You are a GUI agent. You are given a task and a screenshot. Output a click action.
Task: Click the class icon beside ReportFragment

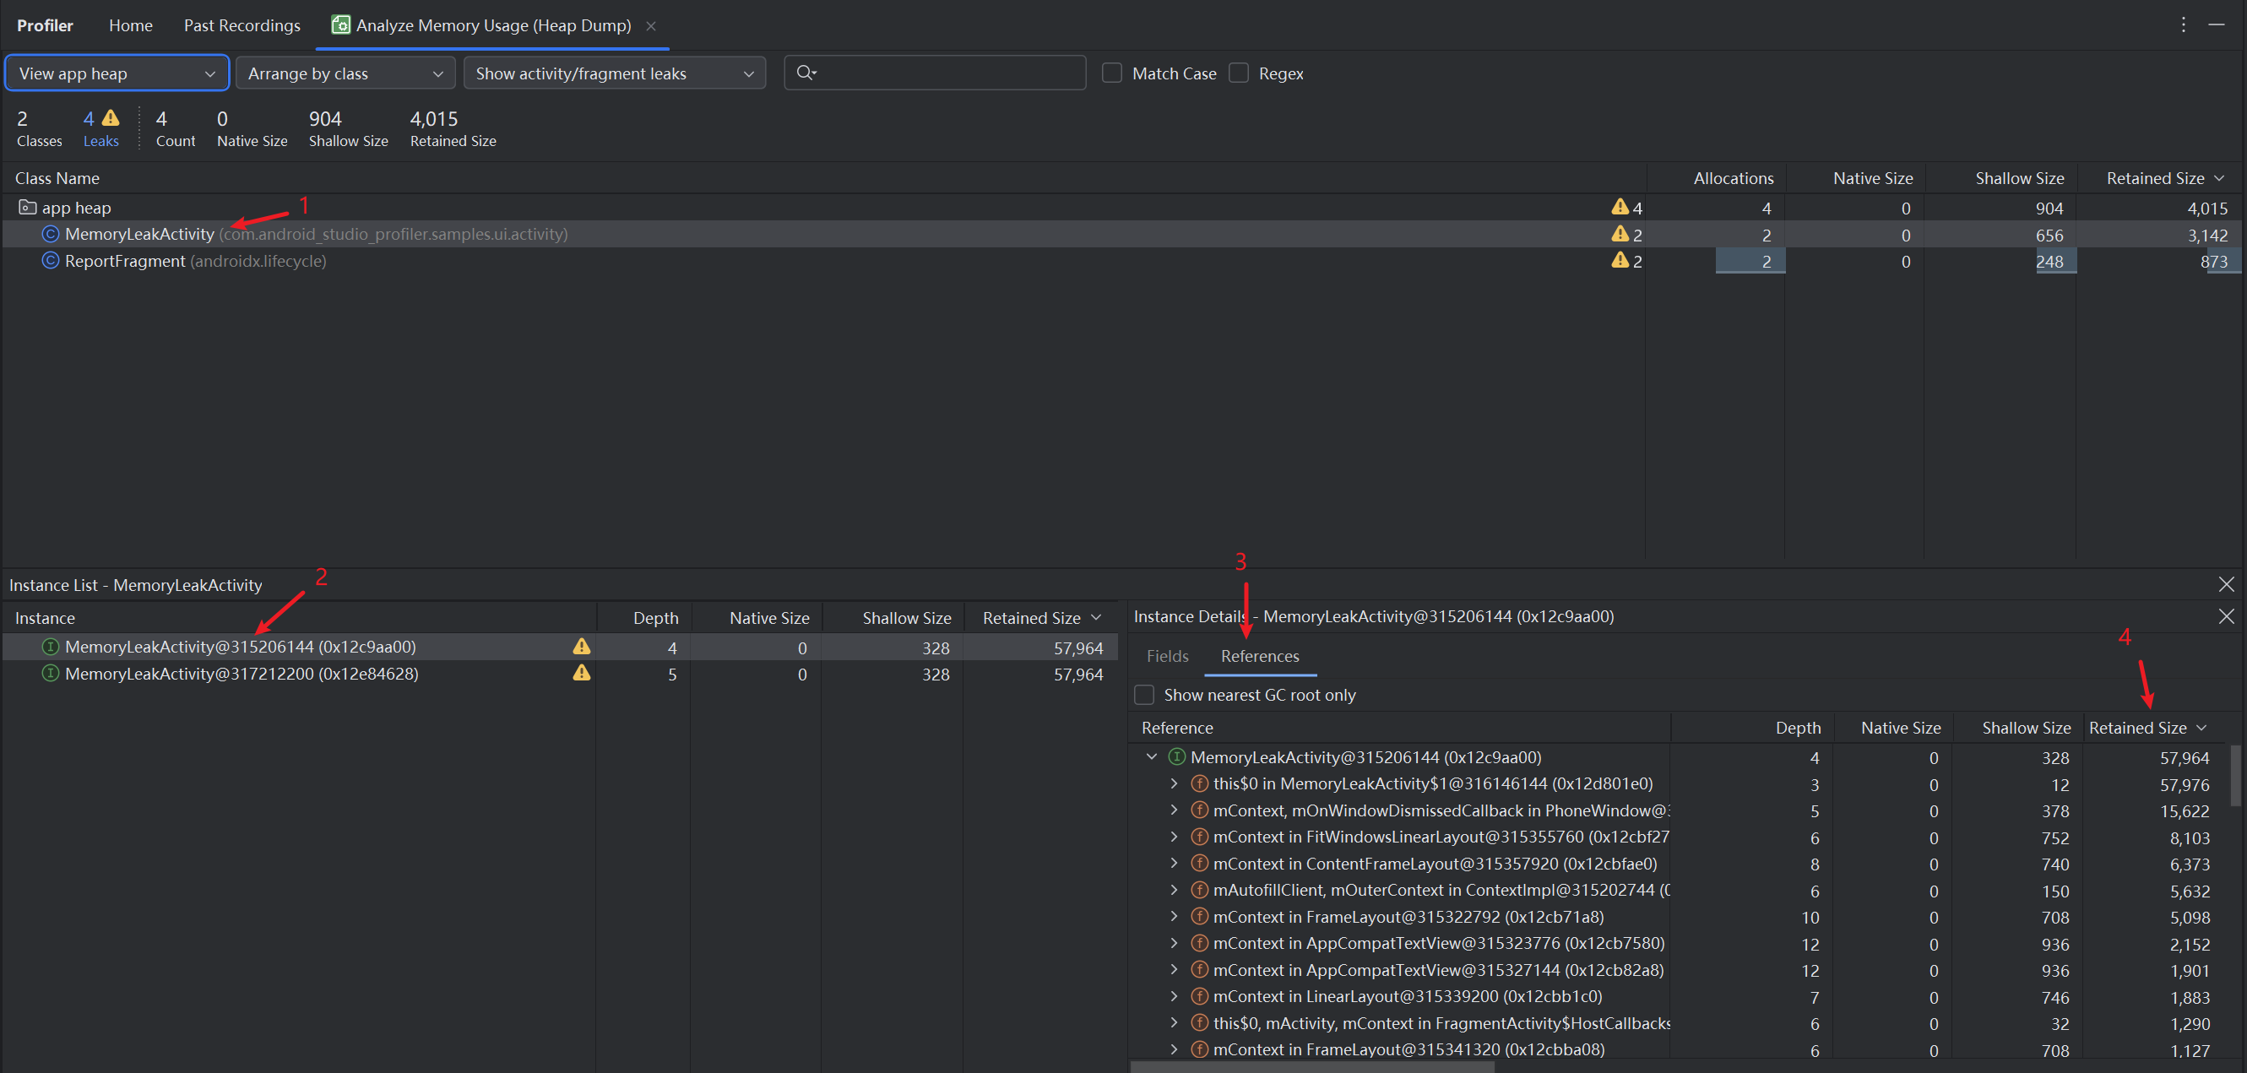pos(51,261)
